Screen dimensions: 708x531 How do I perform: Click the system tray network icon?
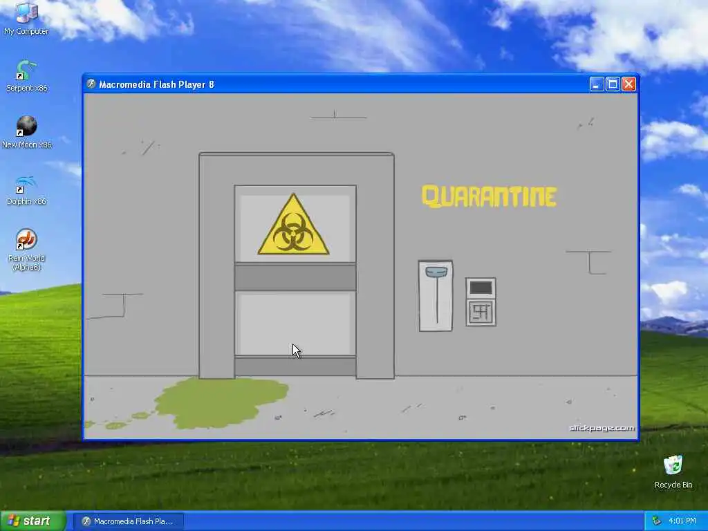(657, 521)
